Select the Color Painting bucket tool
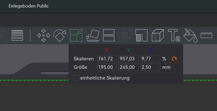The image size is (217, 111). click(190, 35)
